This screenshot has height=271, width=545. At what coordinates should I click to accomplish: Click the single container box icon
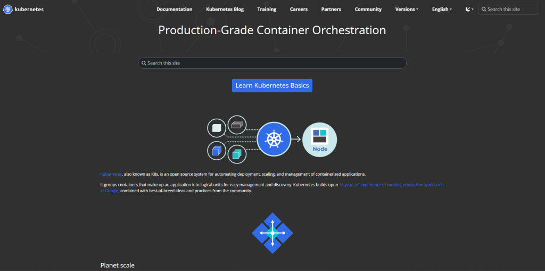(x=217, y=128)
